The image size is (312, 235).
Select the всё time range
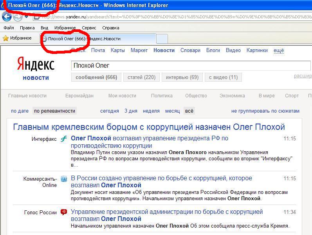[189, 111]
